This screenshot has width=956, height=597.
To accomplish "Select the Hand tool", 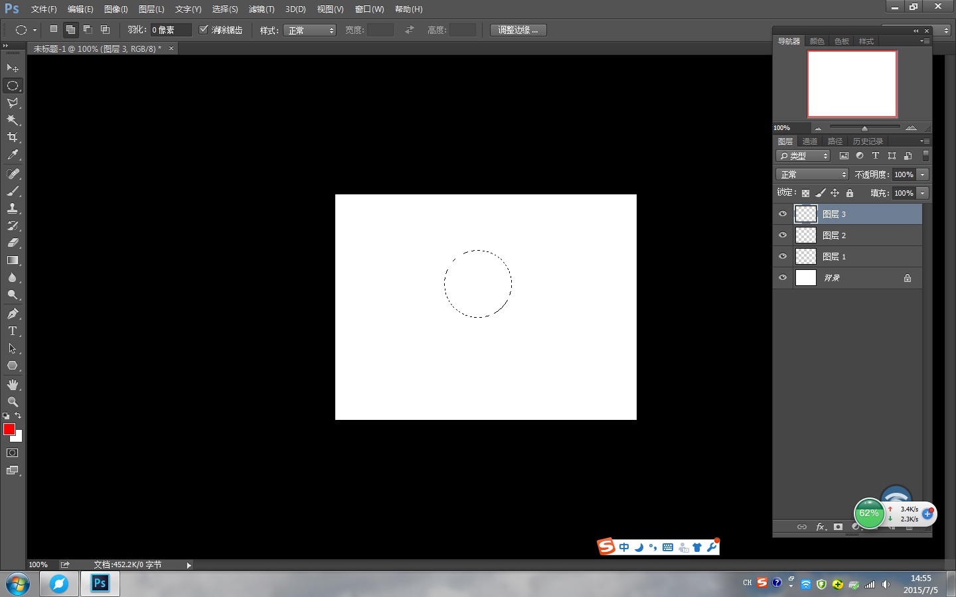I will 13,385.
